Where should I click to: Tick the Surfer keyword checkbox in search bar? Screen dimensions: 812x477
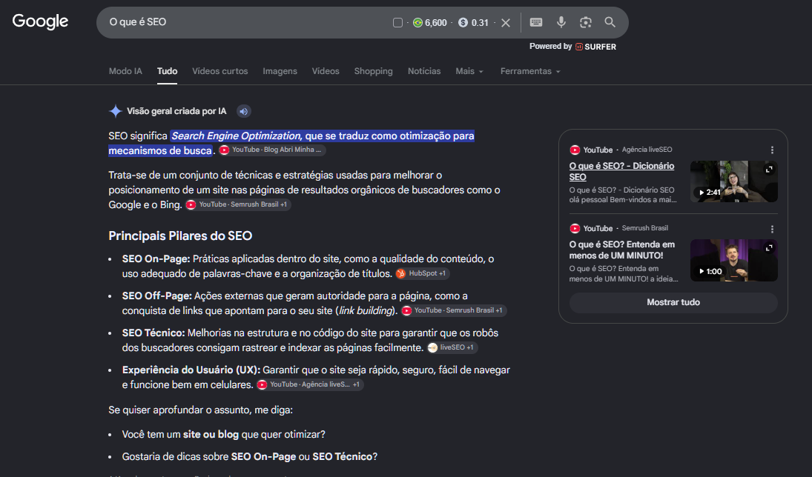point(397,23)
